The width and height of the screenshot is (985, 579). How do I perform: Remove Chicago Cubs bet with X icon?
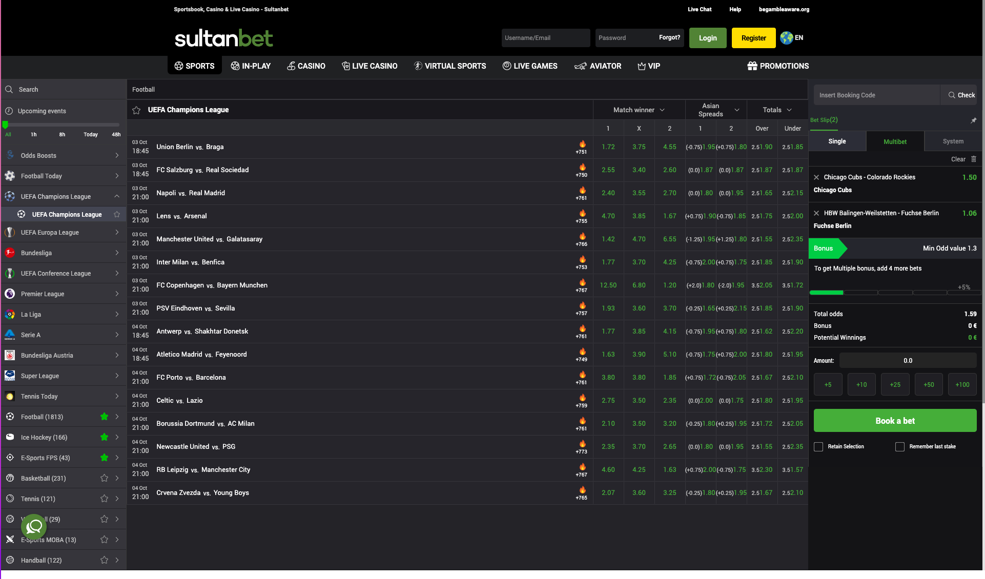(x=816, y=177)
